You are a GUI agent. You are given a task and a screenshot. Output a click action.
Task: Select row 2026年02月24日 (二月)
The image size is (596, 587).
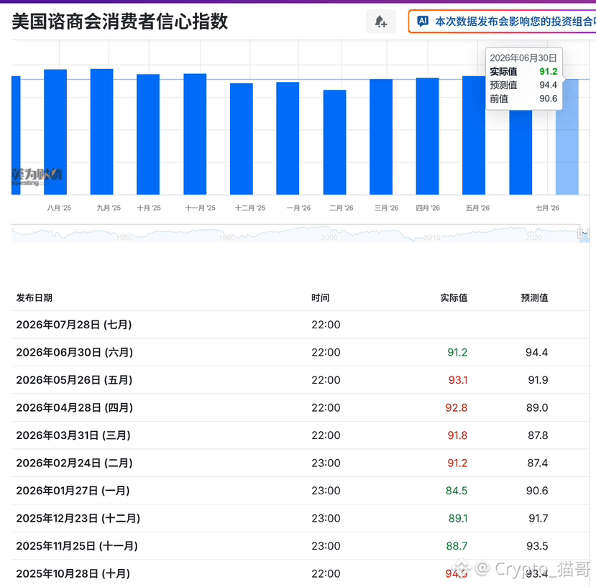[x=301, y=463]
